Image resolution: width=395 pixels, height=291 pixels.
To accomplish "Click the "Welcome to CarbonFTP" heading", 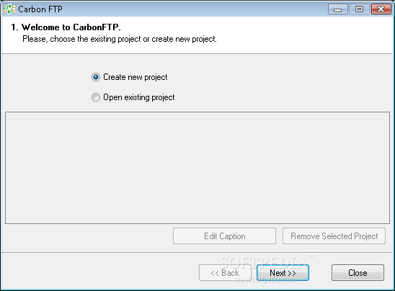I will pos(66,27).
